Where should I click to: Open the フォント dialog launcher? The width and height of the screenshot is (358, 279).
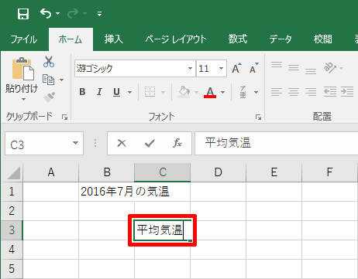click(x=258, y=117)
